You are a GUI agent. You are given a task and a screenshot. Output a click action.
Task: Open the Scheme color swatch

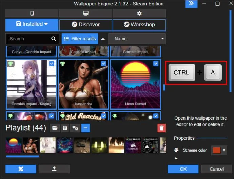click(x=217, y=150)
